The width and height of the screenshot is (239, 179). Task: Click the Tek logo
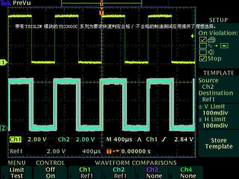click(x=6, y=3)
